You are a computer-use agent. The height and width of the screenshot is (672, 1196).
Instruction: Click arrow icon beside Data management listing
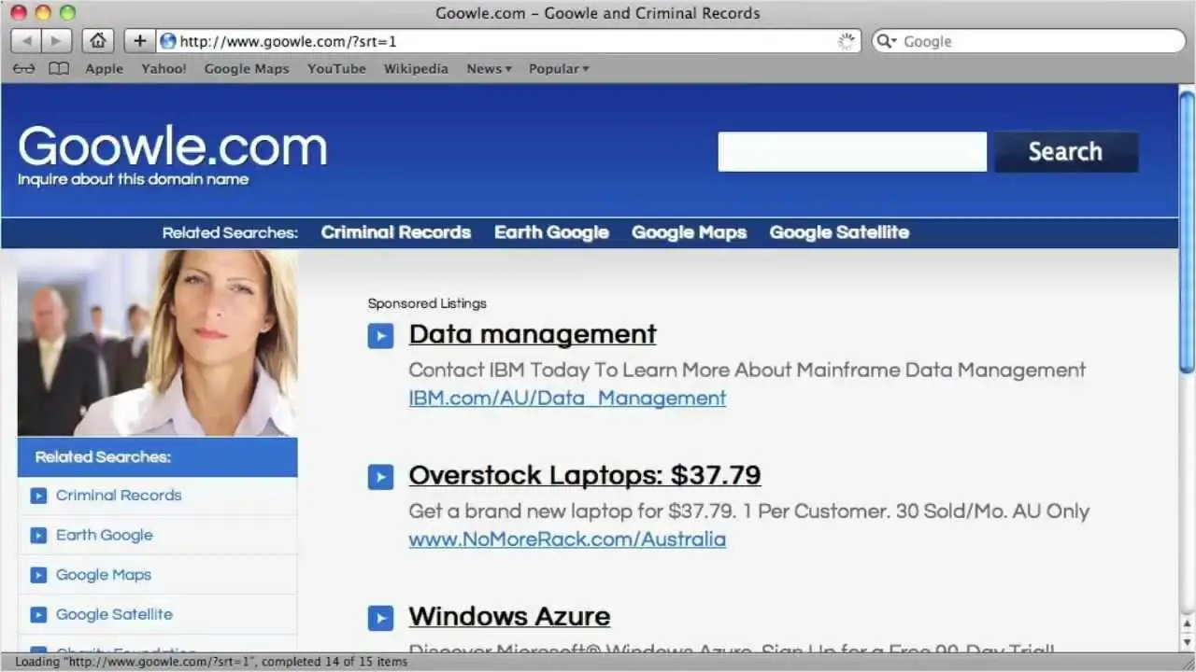380,336
